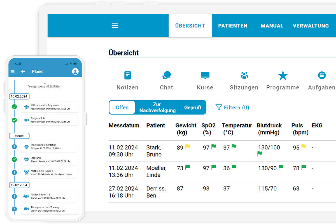Switch to the ÜBERSICHT tab
Image resolution: width=336 pixels, height=224 pixels.
[x=190, y=26]
